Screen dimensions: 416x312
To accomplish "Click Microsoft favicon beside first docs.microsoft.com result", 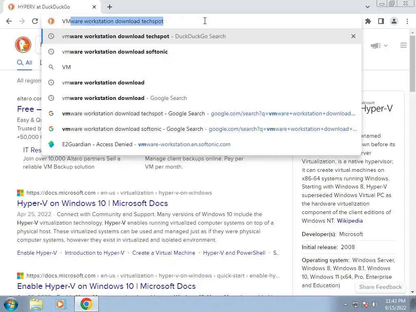I will tap(20, 193).
